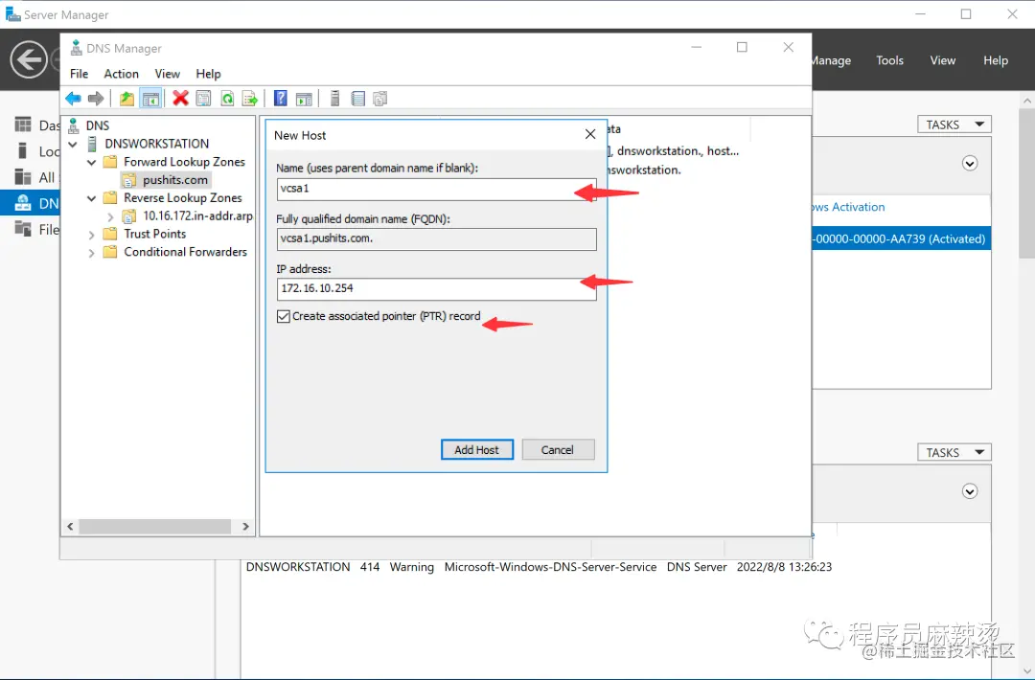Open the View menu in Server Manager
This screenshot has width=1035, height=680.
(x=943, y=60)
